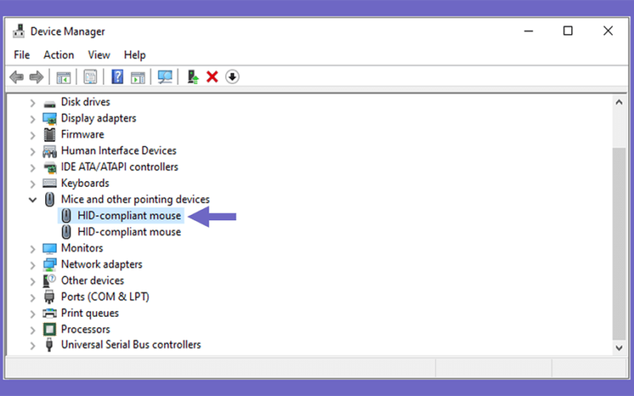Click the scrollbar up arrow
The height and width of the screenshot is (396, 634).
coord(619,102)
